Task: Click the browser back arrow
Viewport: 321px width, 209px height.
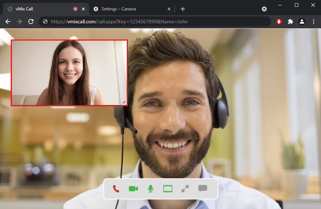Action: tap(8, 22)
